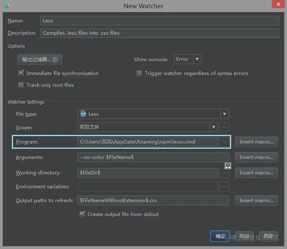
Task: Click the Program path field
Action: point(148,142)
